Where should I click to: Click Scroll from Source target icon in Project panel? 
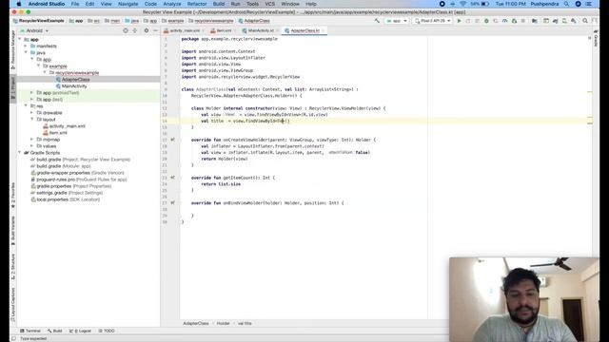pyautogui.click(x=126, y=30)
